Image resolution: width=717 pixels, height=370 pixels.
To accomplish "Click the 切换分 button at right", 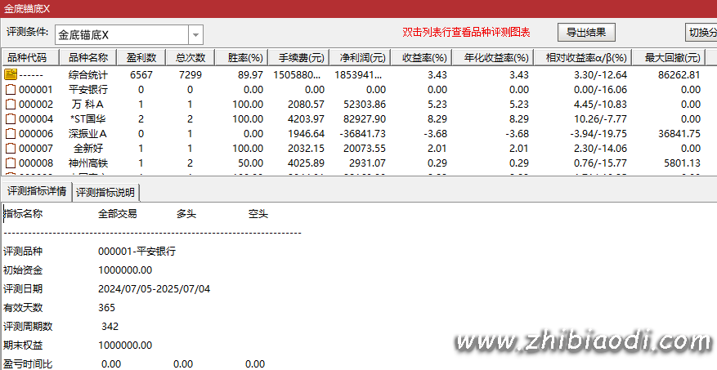I will click(x=701, y=33).
